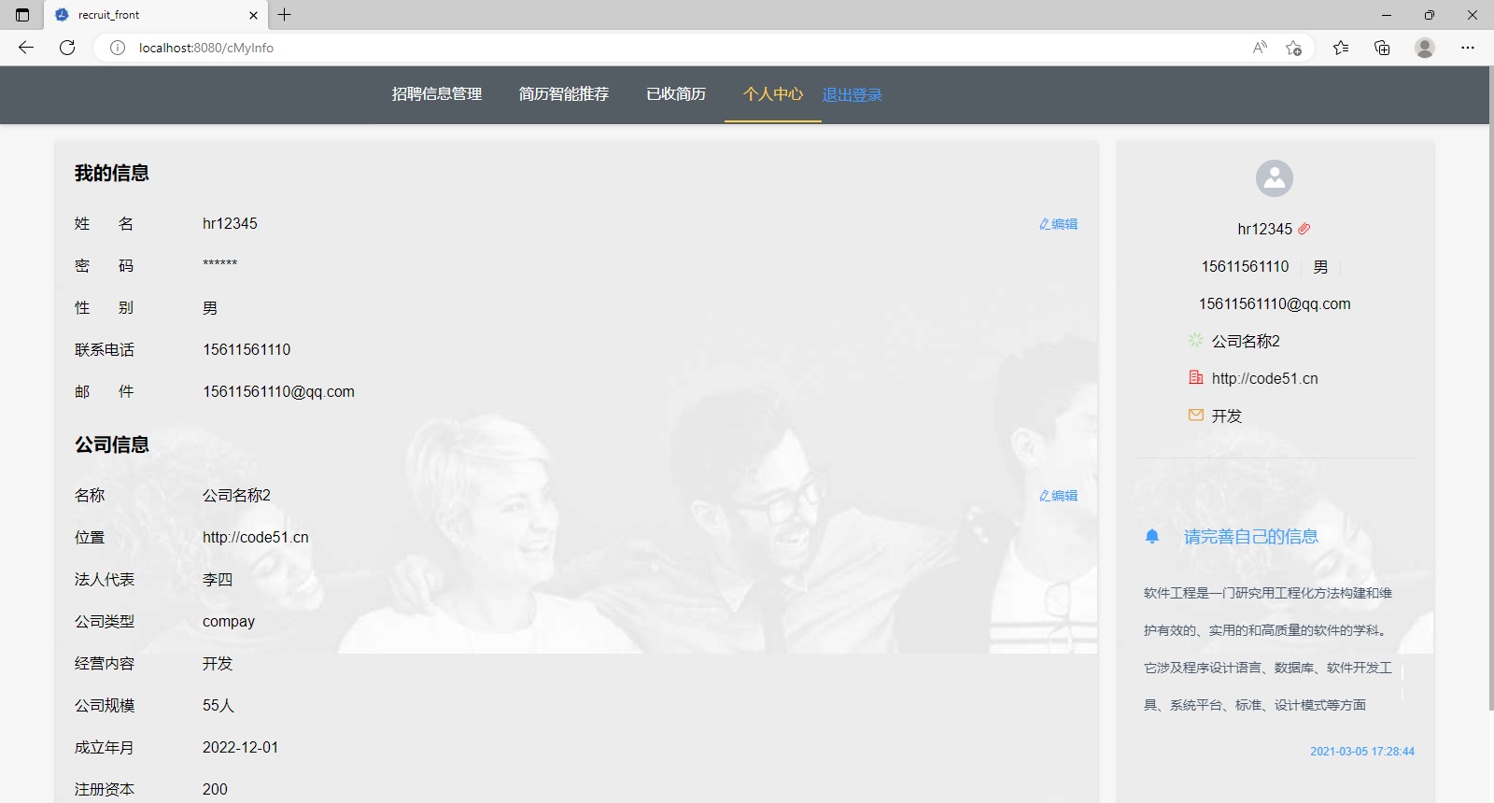Screen dimensions: 1494x803
Task: Click the phone number 15611561110 in 联系电话 row
Action: [x=247, y=350]
